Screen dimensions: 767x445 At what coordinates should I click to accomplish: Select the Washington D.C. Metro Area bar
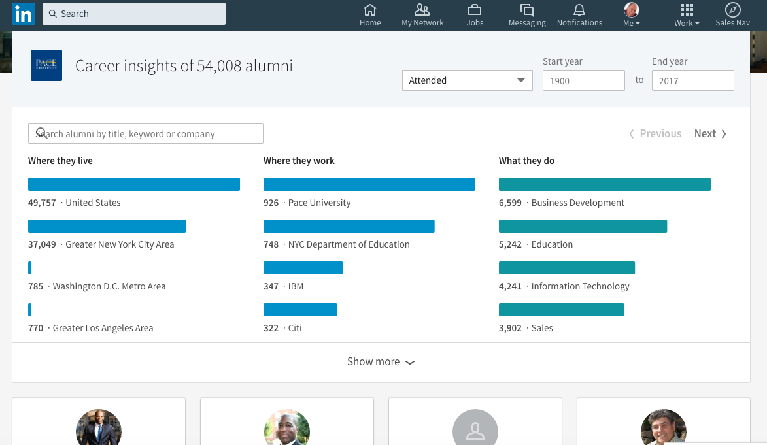30,268
